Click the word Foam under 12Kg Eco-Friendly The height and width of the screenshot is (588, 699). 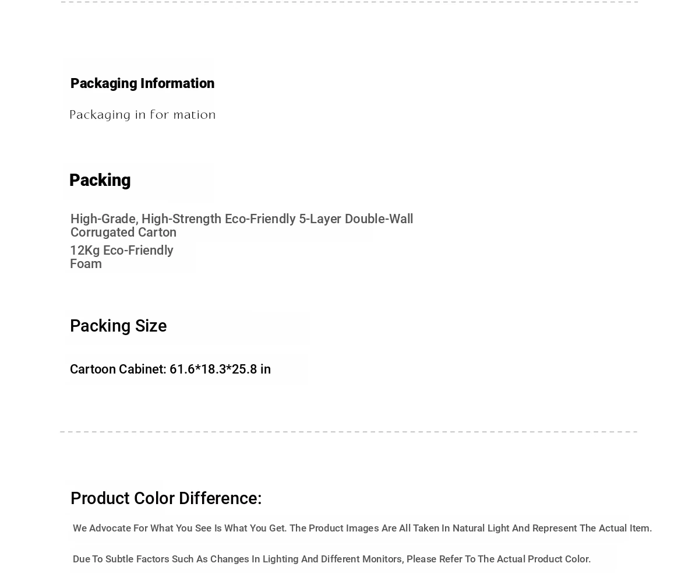click(86, 264)
